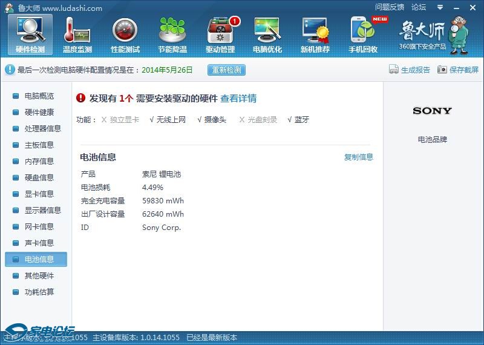Click the 生成报告 report icon
Viewport: 484px width, 345px height.
394,69
